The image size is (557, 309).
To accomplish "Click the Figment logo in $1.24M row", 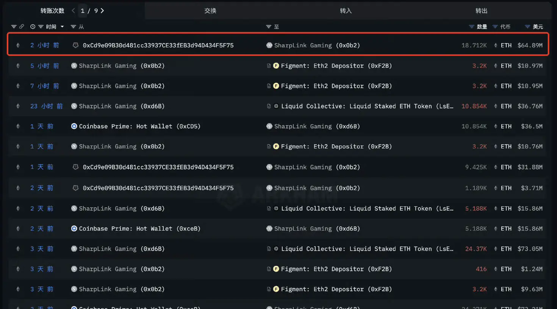I will [x=276, y=269].
